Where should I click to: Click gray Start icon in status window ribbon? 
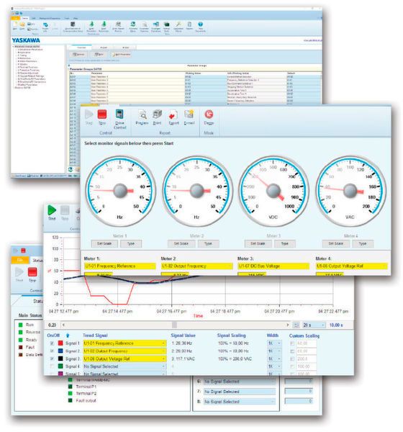(19, 272)
